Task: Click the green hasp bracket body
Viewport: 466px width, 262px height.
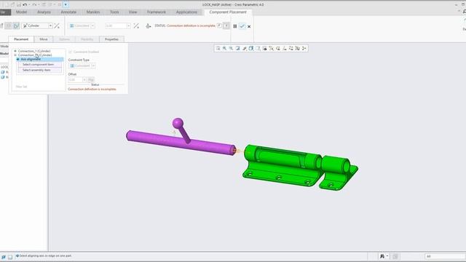Action: click(283, 165)
